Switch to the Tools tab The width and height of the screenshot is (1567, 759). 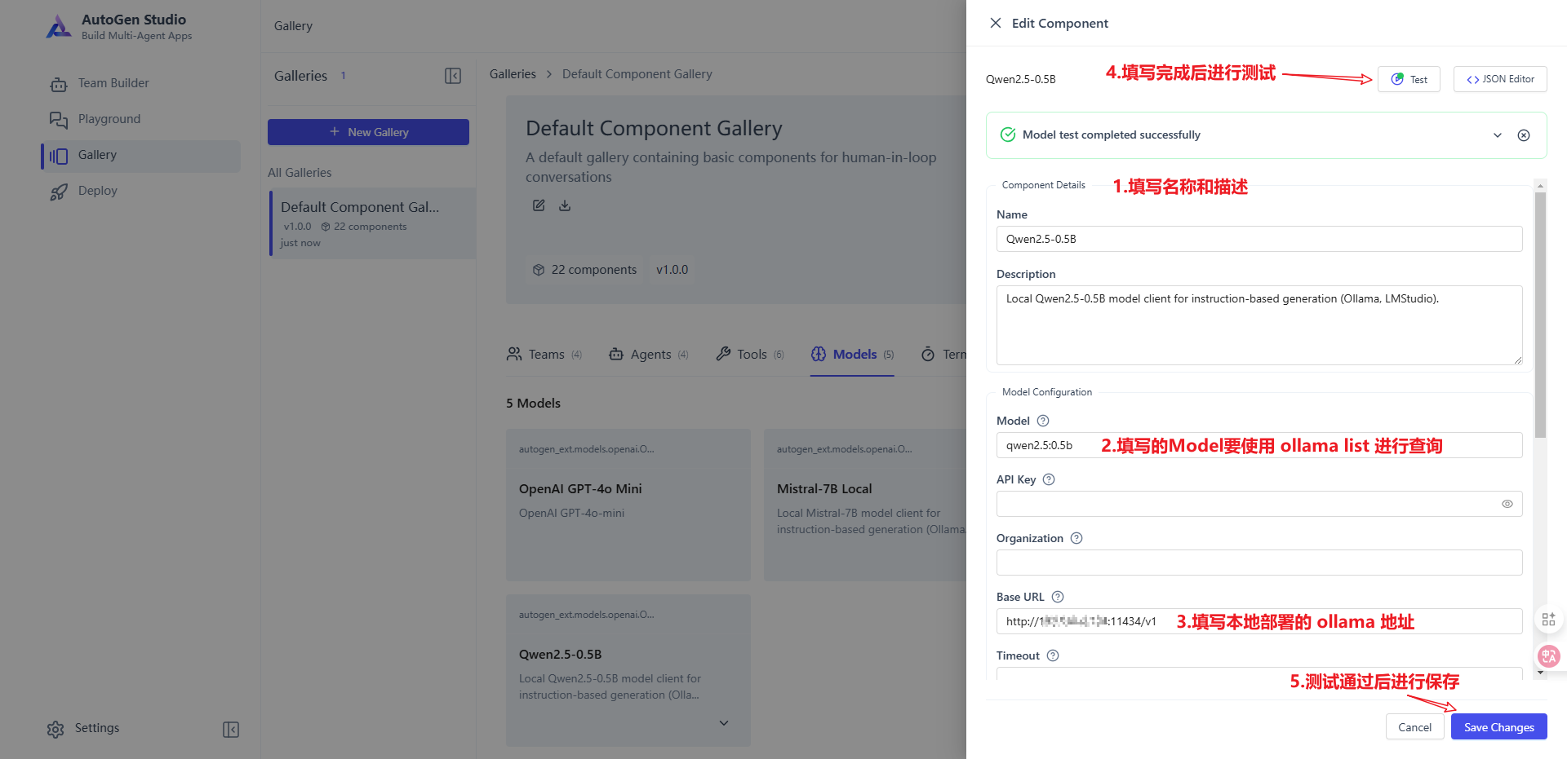tap(750, 355)
